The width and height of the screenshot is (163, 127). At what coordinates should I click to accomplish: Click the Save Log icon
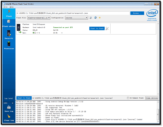(x=9, y=107)
